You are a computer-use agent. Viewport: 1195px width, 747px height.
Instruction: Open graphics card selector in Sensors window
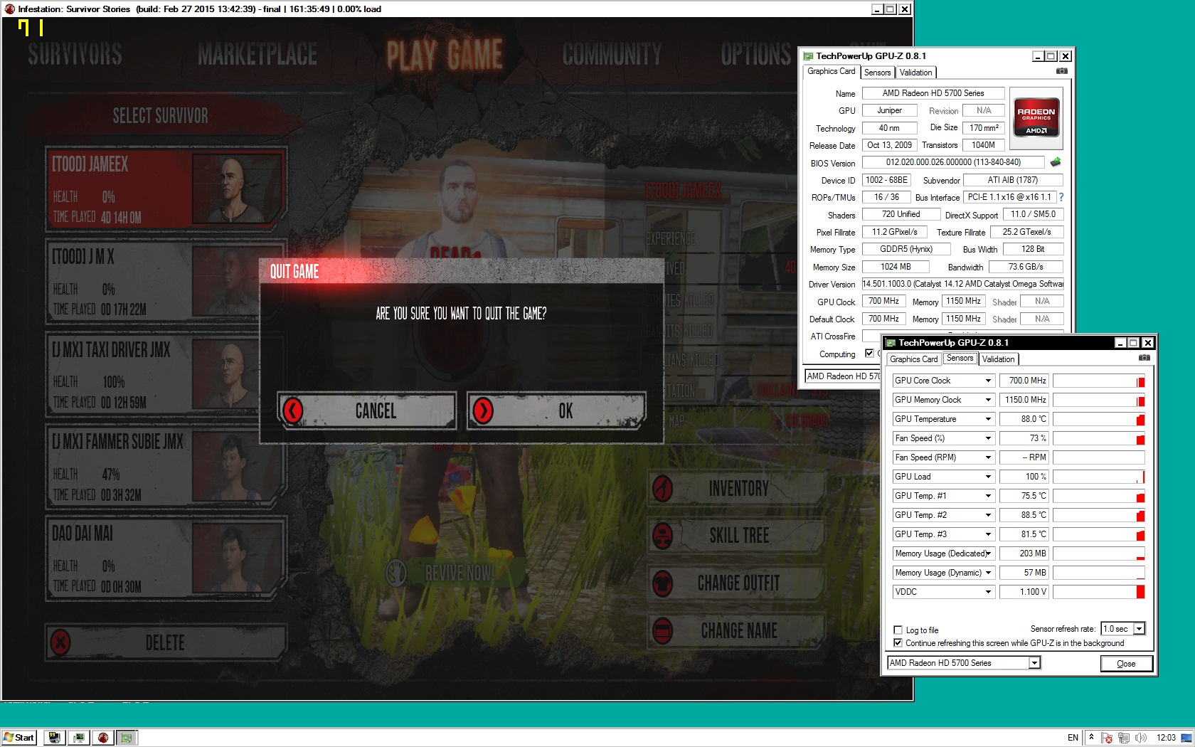click(x=1035, y=663)
